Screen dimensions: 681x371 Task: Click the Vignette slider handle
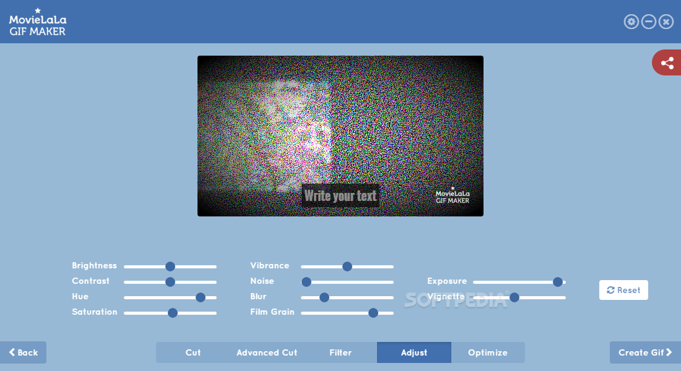514,297
